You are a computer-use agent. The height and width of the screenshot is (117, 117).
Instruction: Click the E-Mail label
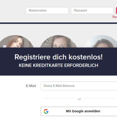tap(31, 86)
